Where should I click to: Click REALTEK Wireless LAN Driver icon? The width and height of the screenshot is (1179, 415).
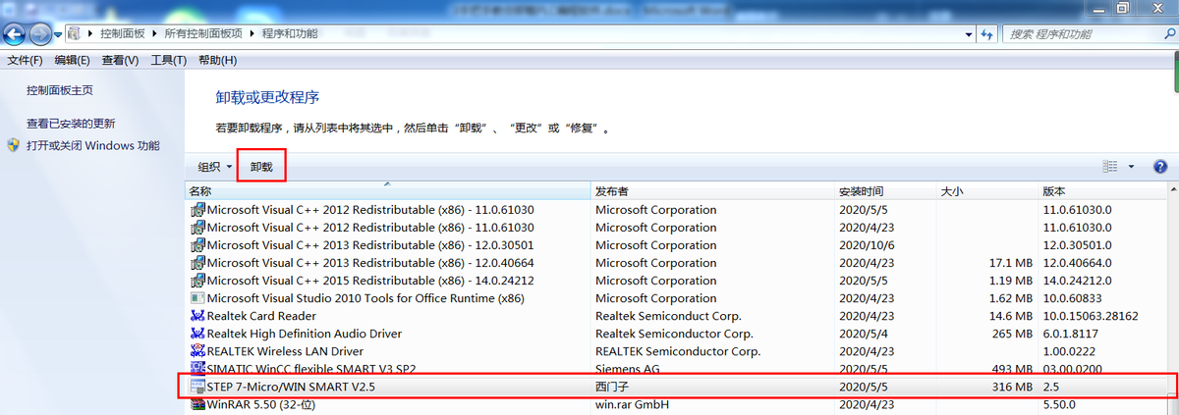pos(197,351)
